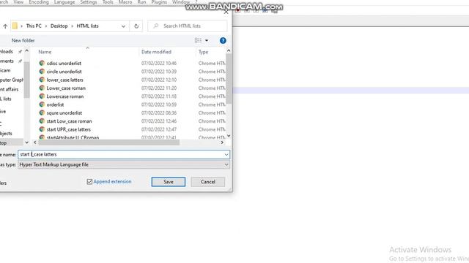Click the Cancel button

(208, 182)
